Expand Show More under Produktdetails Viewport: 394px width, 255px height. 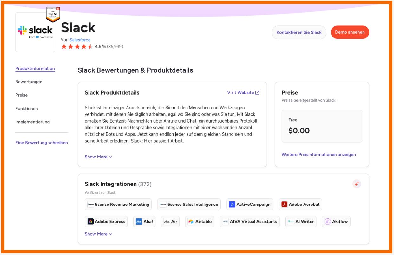(x=98, y=157)
